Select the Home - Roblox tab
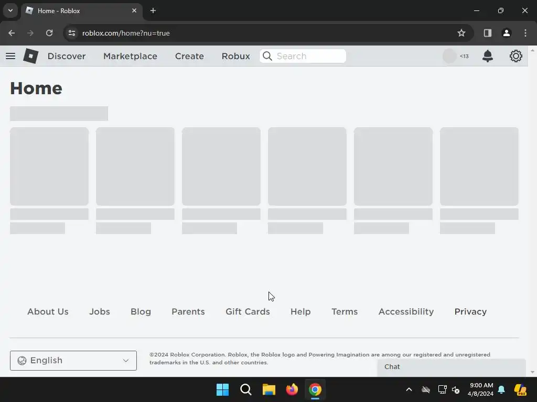537x402 pixels. (82, 10)
